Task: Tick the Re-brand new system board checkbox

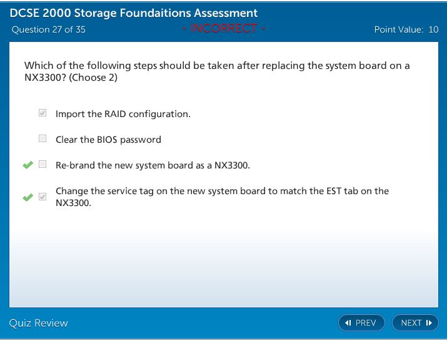Action: [43, 165]
